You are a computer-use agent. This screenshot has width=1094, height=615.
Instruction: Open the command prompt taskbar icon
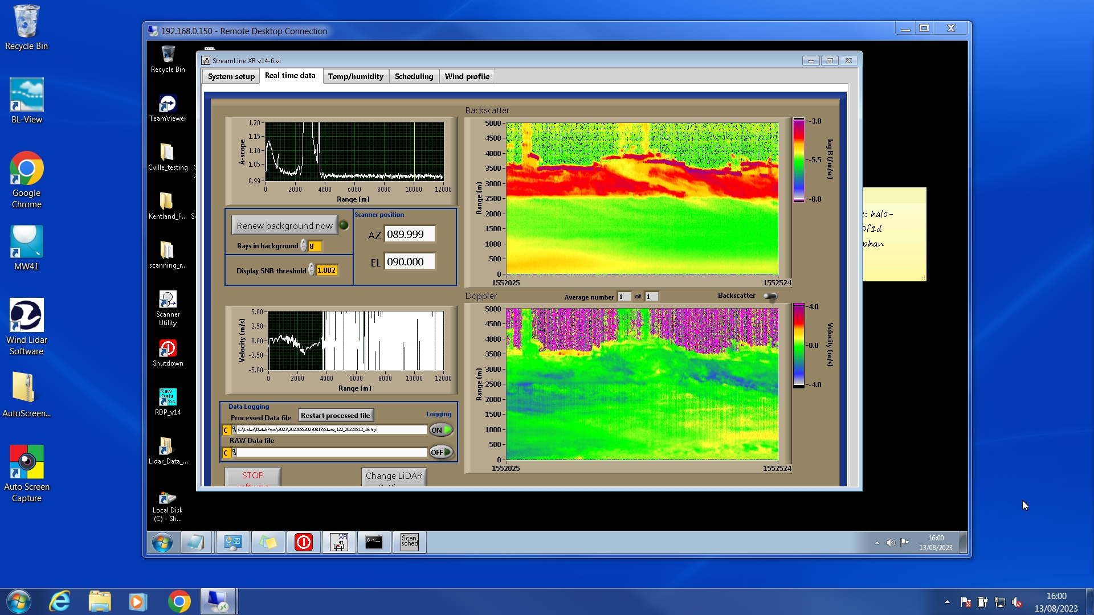tap(374, 542)
